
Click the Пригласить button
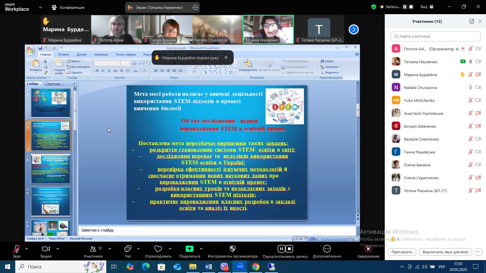click(402, 252)
